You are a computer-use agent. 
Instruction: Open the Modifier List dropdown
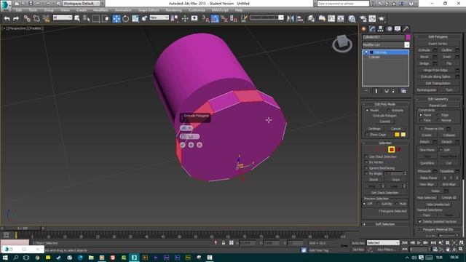click(x=407, y=45)
